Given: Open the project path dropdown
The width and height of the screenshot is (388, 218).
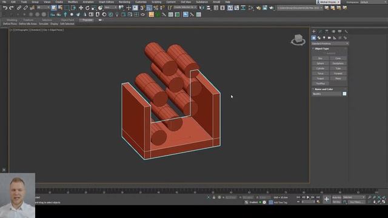Looking at the screenshot, I should coord(299,8).
